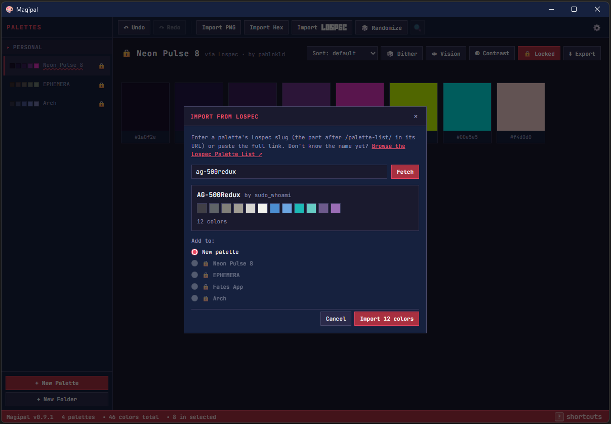Click the beige #f4d0d0 swatch
Screen dimensions: 611x424
coord(521,107)
